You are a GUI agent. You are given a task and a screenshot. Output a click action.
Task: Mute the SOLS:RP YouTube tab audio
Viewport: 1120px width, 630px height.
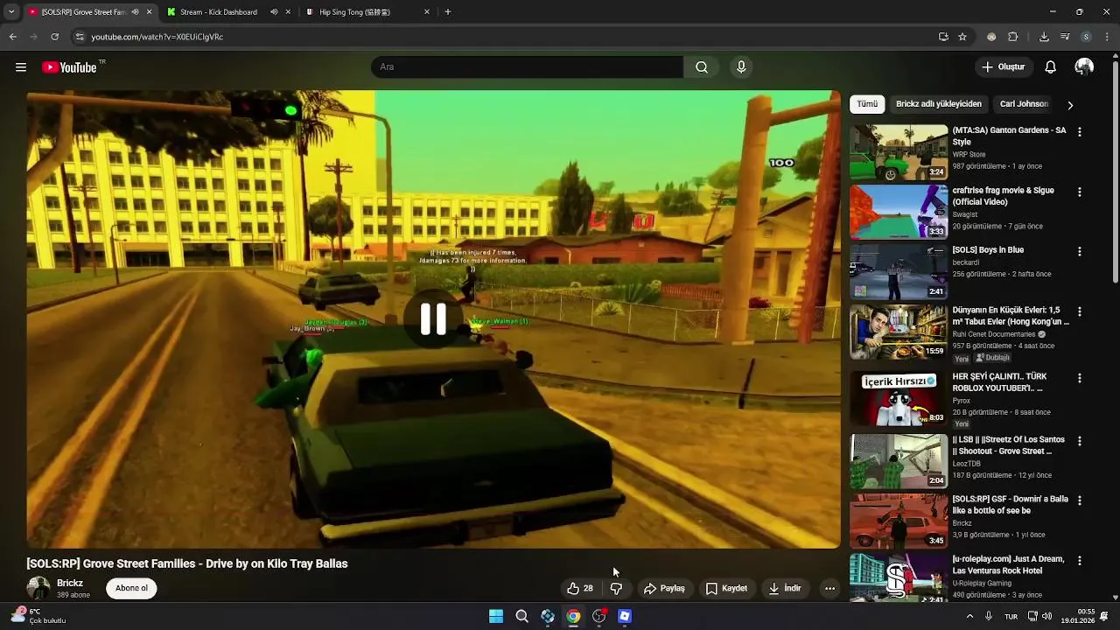[x=135, y=12]
